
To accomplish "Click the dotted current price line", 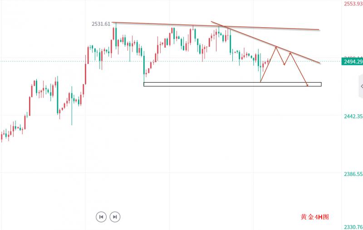I will pos(171,61).
